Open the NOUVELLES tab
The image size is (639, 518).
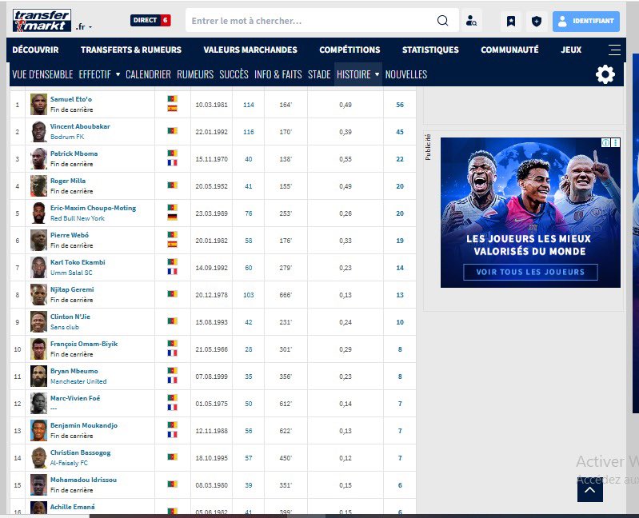click(406, 74)
